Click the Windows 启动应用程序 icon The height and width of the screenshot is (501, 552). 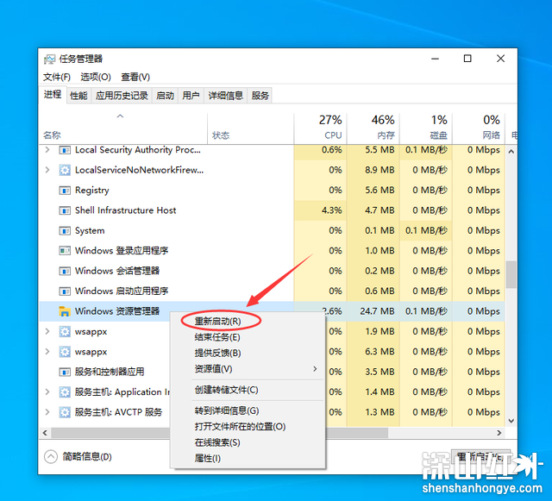coord(65,291)
